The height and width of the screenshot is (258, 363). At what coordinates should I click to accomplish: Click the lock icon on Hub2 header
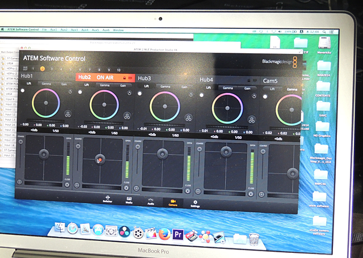point(125,78)
